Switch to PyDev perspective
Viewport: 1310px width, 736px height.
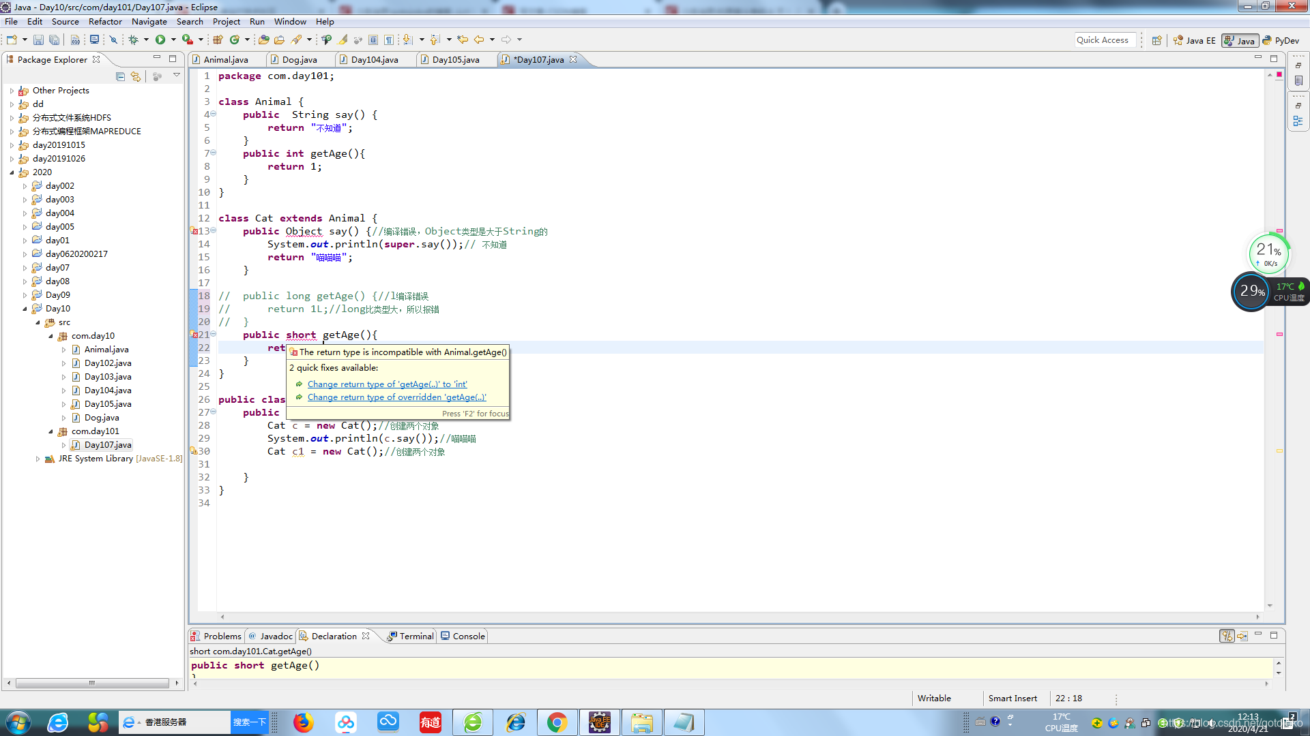[1281, 40]
